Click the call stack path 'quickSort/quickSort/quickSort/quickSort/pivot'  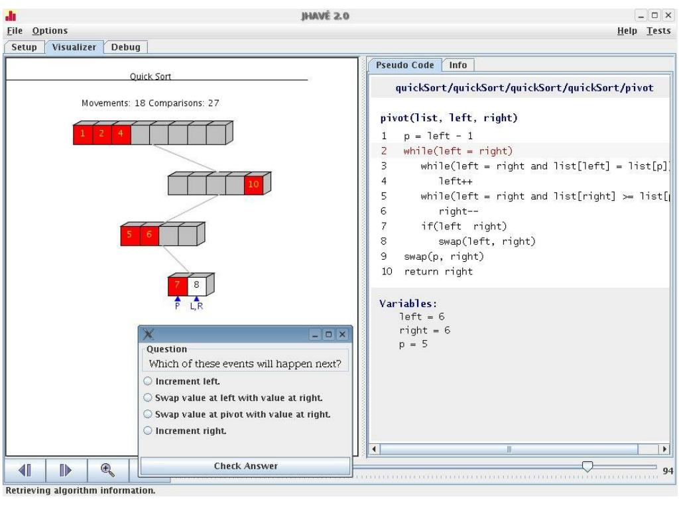pyautogui.click(x=524, y=88)
